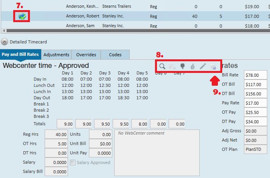Select the Anderson, Robert row name
Screen dimensions: 270x178
(x=83, y=16)
